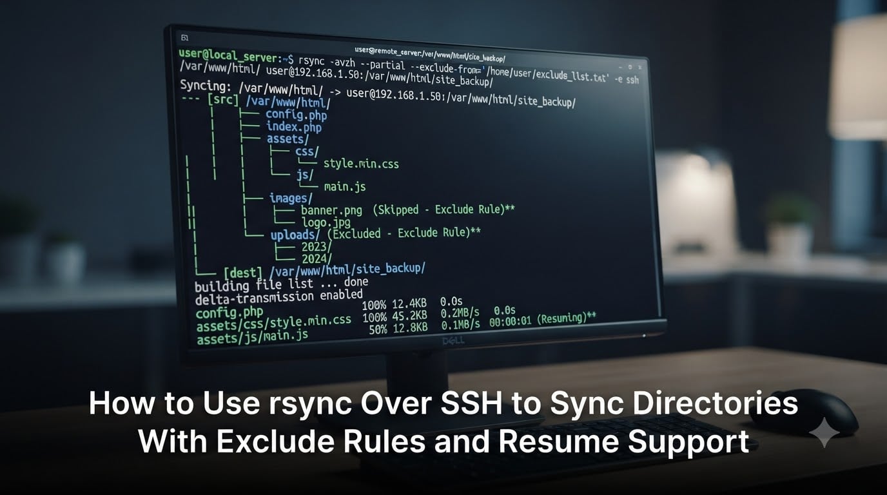Screen dimensions: 887x495
Task: Select the assets/ folder in the tree
Action: coord(288,139)
